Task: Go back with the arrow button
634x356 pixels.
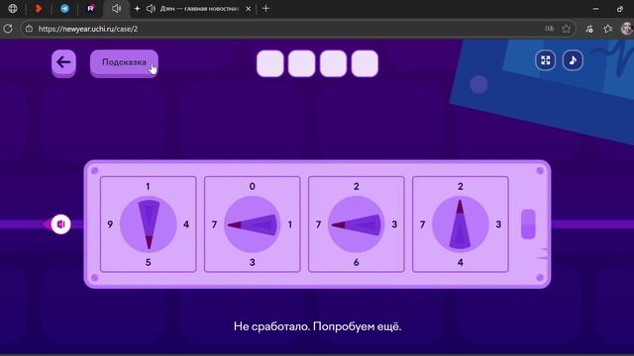Action: pyautogui.click(x=63, y=62)
